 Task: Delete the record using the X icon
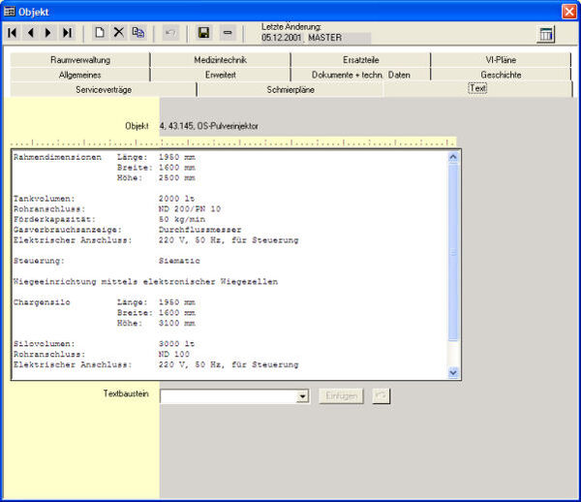118,33
